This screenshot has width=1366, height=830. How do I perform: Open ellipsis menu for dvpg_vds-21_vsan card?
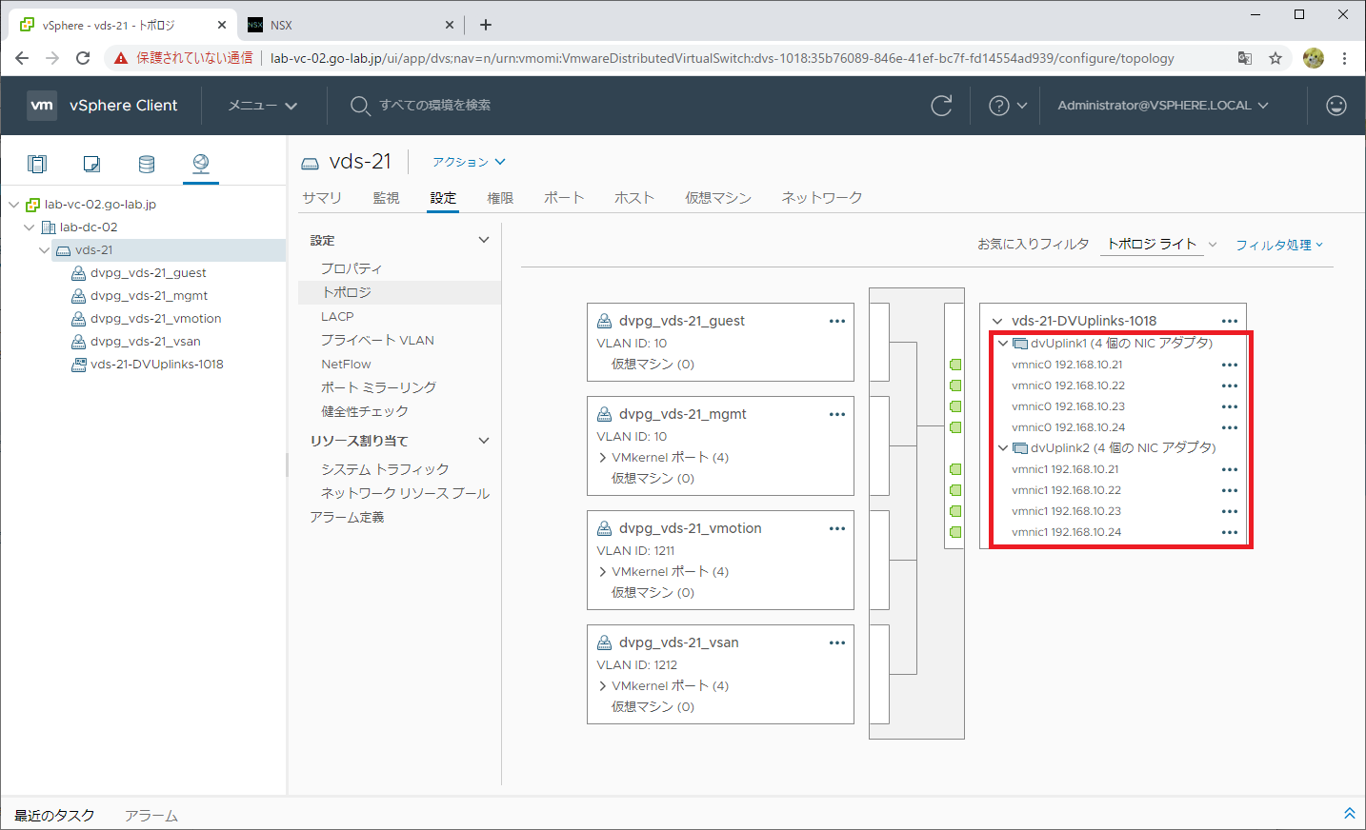[x=837, y=642]
